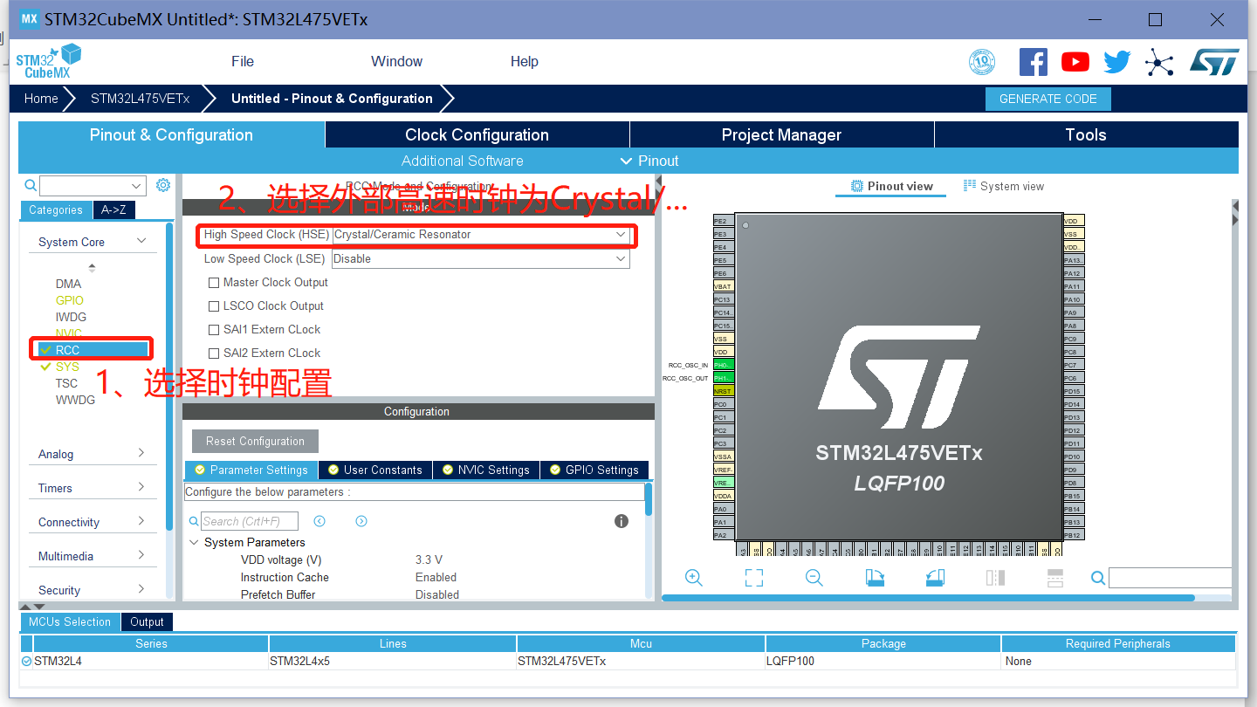
Task: Open the NVIC Settings tab
Action: click(485, 470)
